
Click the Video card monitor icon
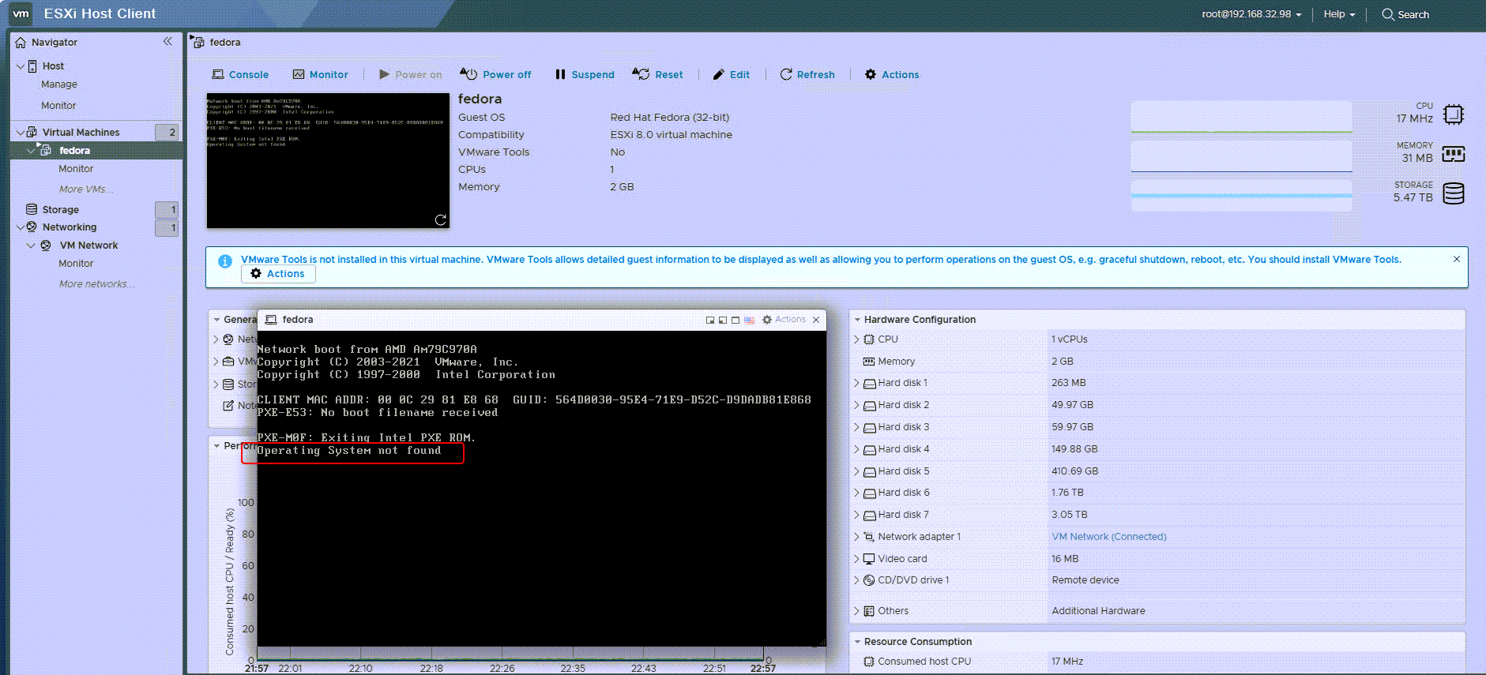coord(869,559)
